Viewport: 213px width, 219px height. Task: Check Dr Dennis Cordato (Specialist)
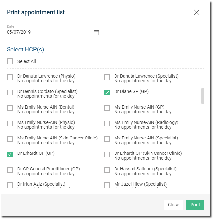pos(10,93)
